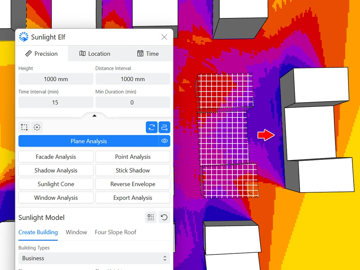Screen dimensions: 360x270
Task: Click the dotted grid icon beside Sunlight Model
Action: click(x=151, y=217)
